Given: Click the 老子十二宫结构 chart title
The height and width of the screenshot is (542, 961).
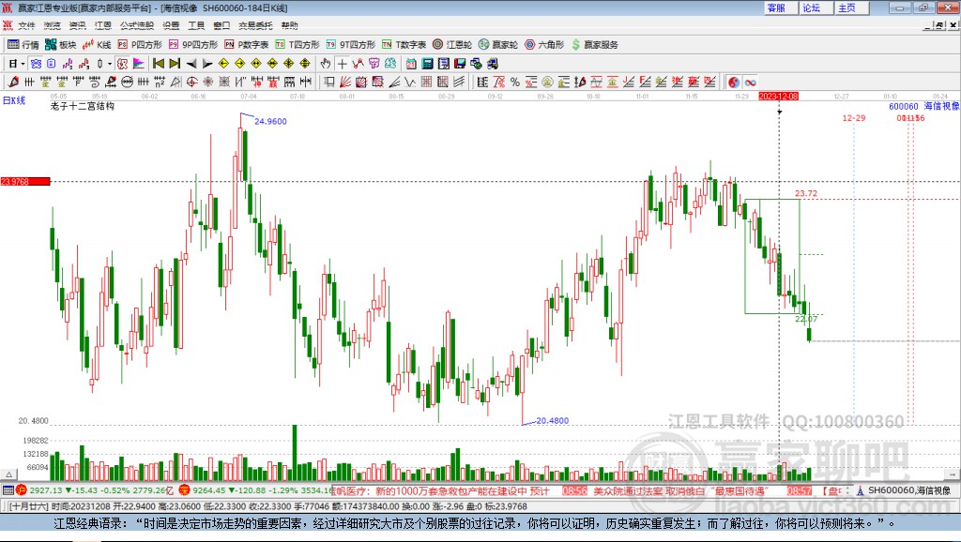Looking at the screenshot, I should pyautogui.click(x=83, y=106).
